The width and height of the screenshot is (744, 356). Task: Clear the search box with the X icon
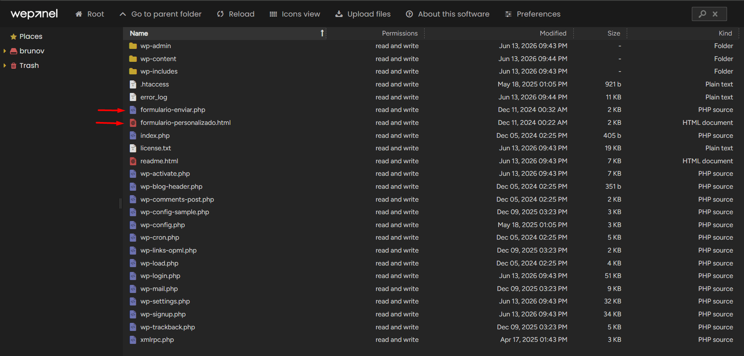715,14
